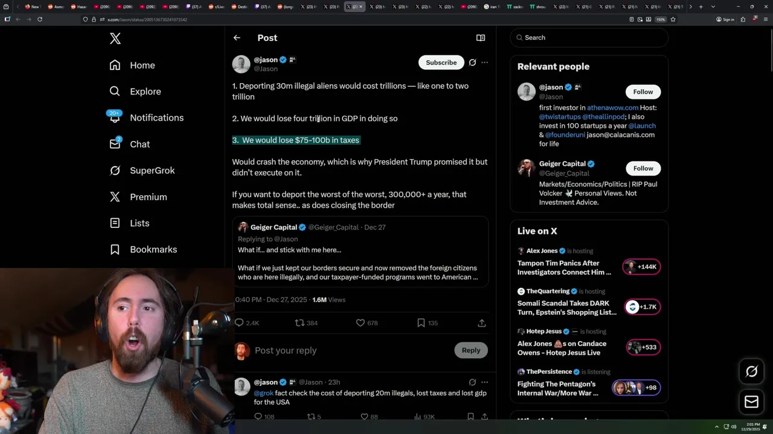The image size is (773, 434).
Task: Click Grok icon next to Subscribe button
Action: tap(472, 62)
